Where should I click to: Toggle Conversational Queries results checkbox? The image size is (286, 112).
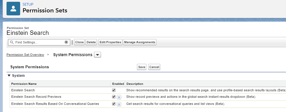(114, 104)
